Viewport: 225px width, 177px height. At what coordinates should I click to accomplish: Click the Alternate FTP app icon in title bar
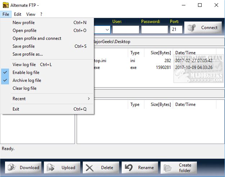click(6, 5)
